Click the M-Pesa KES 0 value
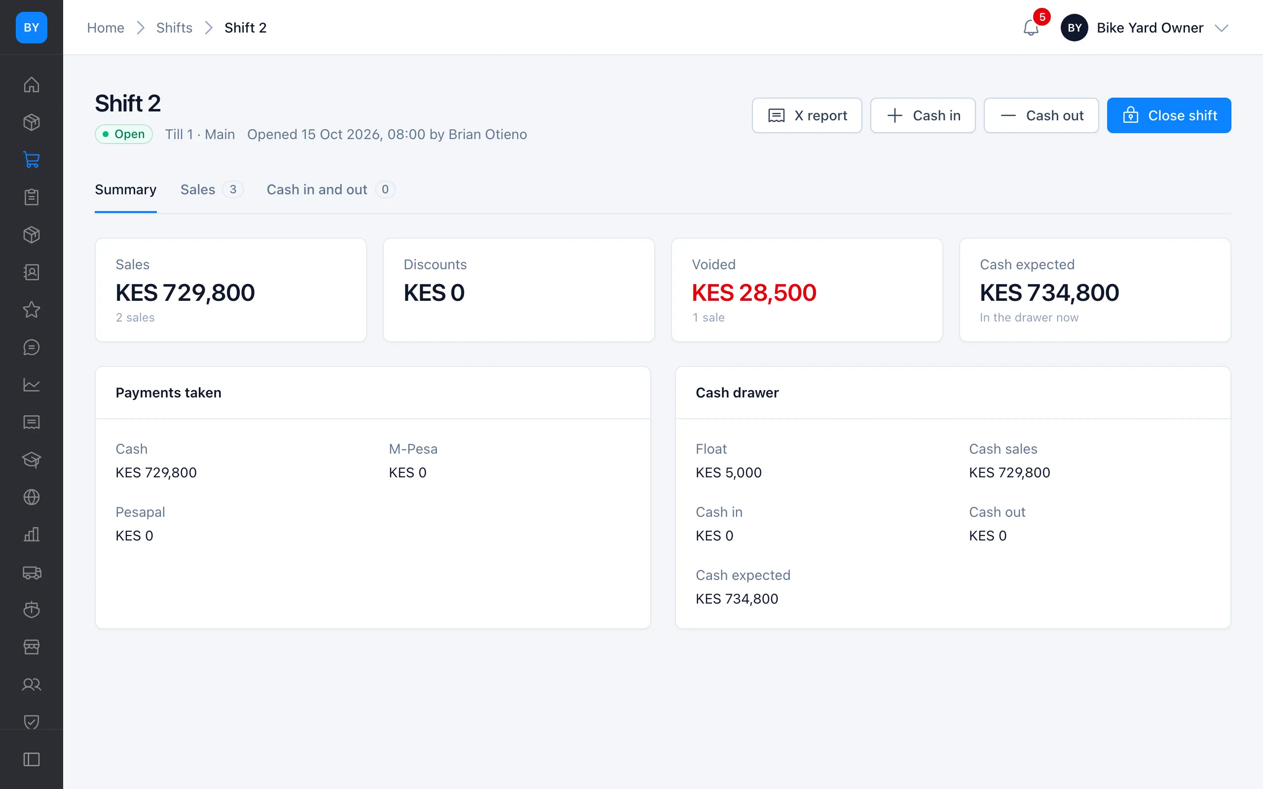Screen dimensions: 1263x789 pos(408,472)
